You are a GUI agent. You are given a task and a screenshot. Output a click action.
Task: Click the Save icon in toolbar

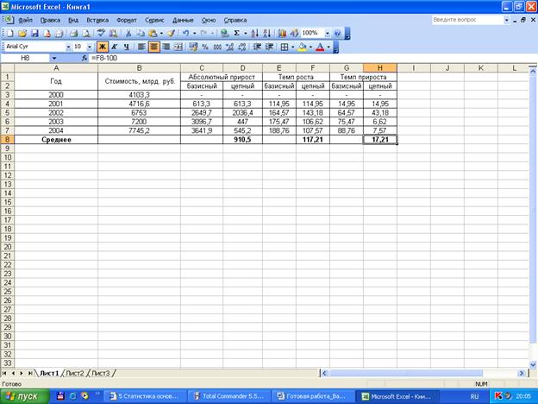[x=34, y=33]
